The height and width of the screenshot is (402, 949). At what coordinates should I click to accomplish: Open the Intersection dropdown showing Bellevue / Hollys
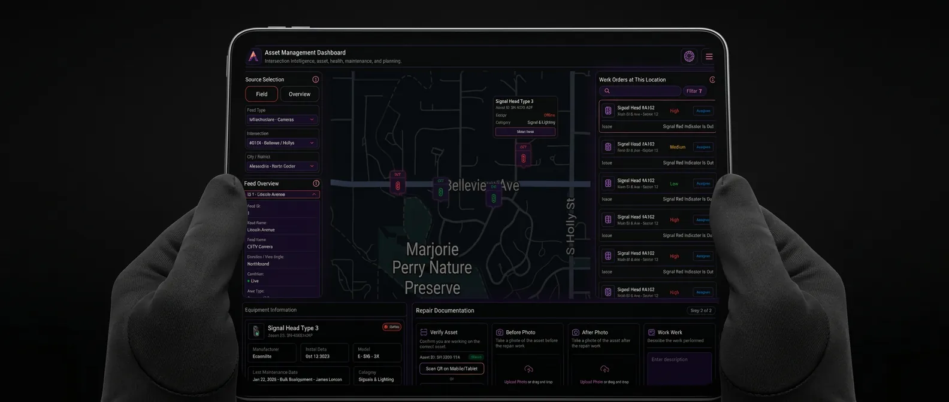point(282,143)
